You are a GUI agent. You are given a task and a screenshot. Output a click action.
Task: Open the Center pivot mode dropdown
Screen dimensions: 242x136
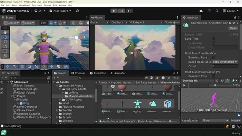[x=12, y=23]
